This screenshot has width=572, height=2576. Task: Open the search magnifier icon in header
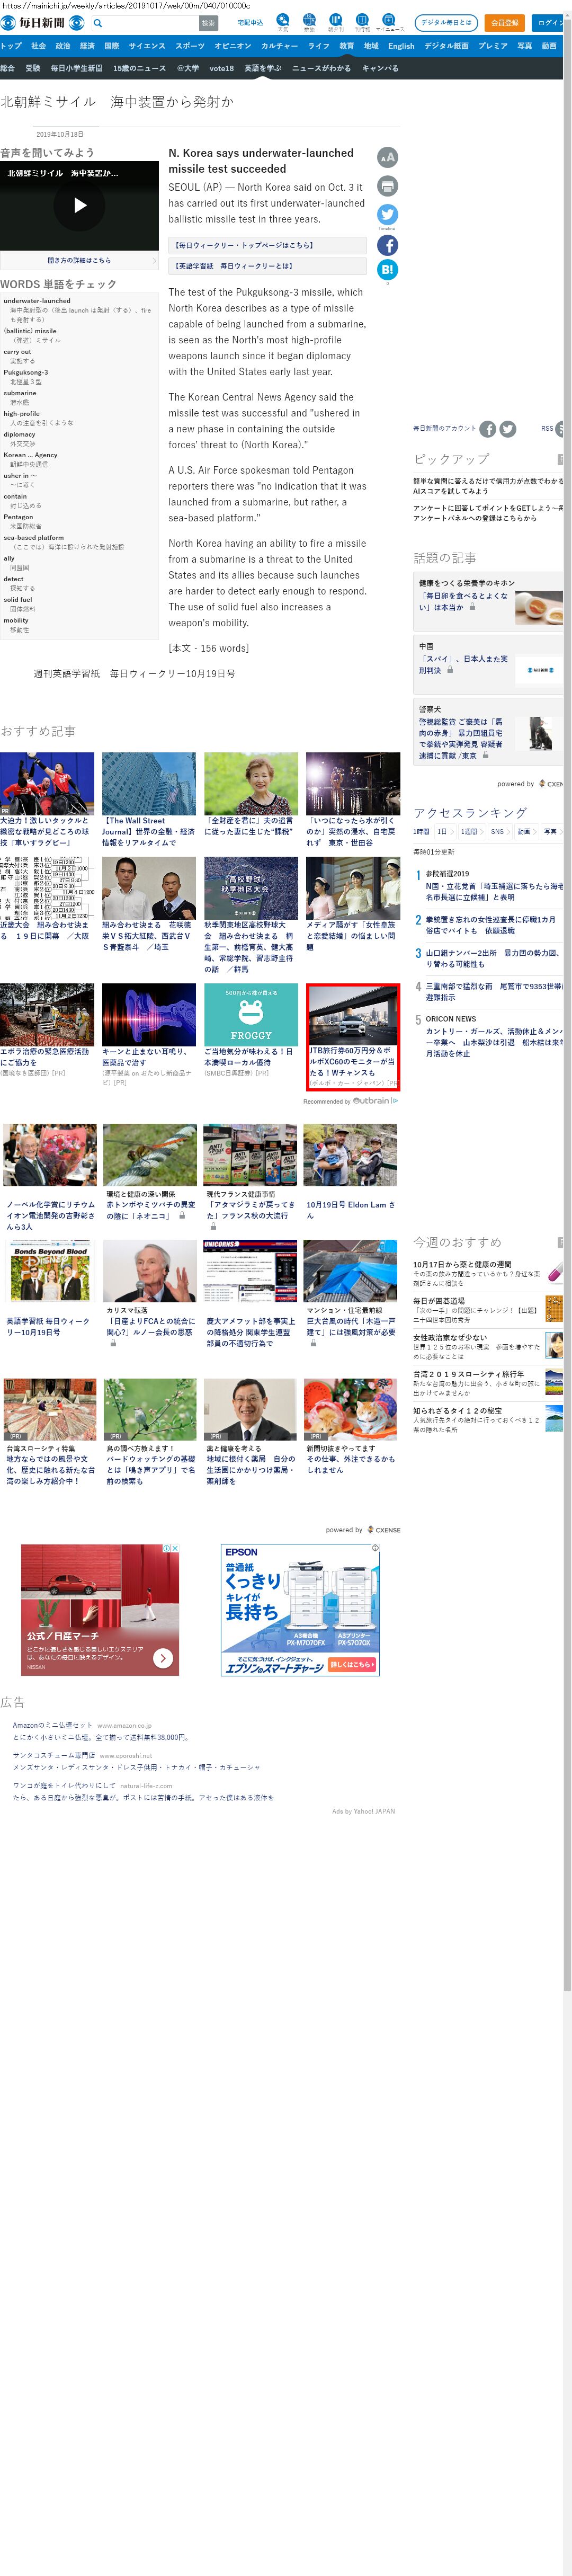click(x=98, y=22)
